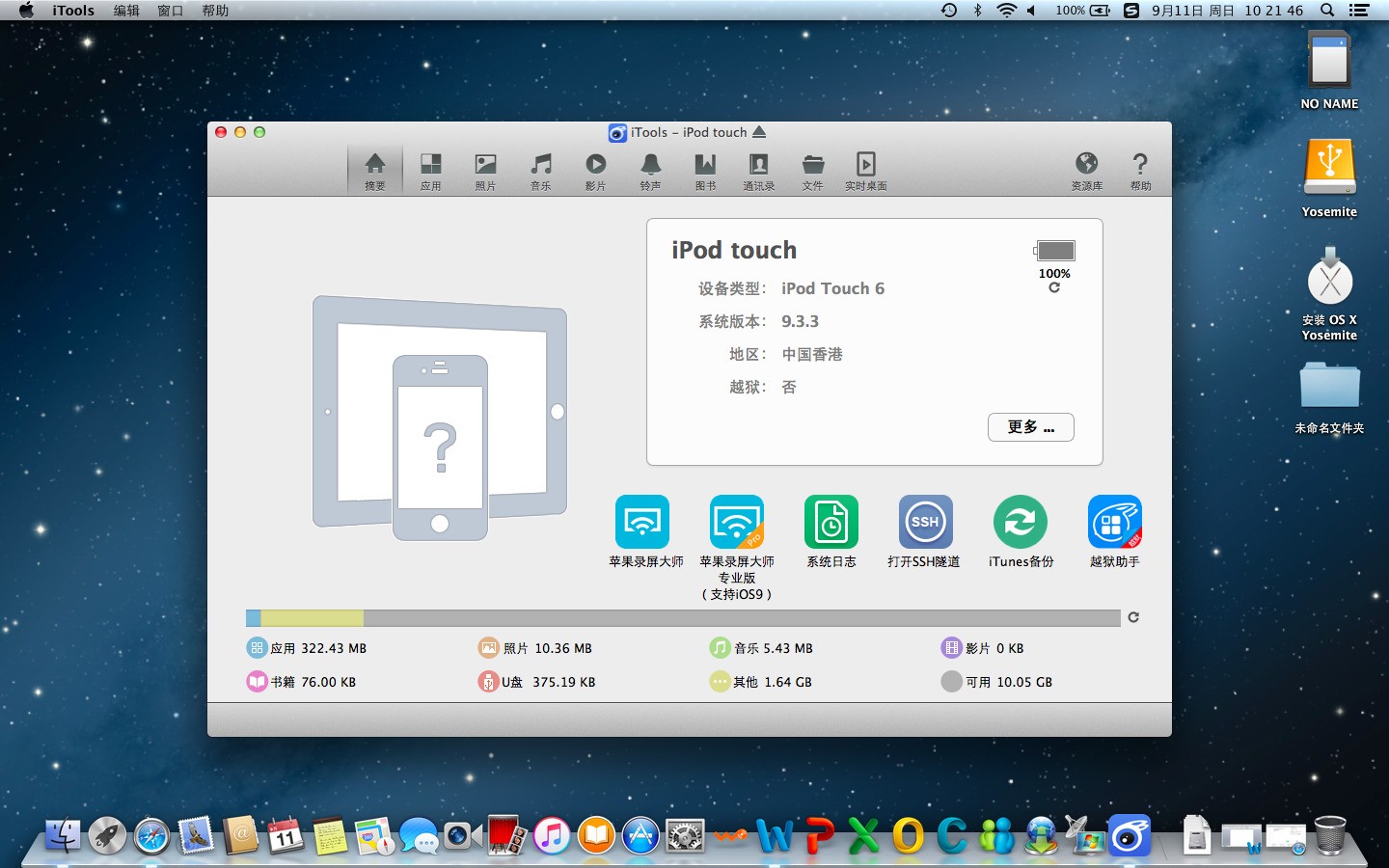Open 苹果录屏大师专业版 Pro recorder
1389x868 pixels.
pyautogui.click(x=736, y=522)
